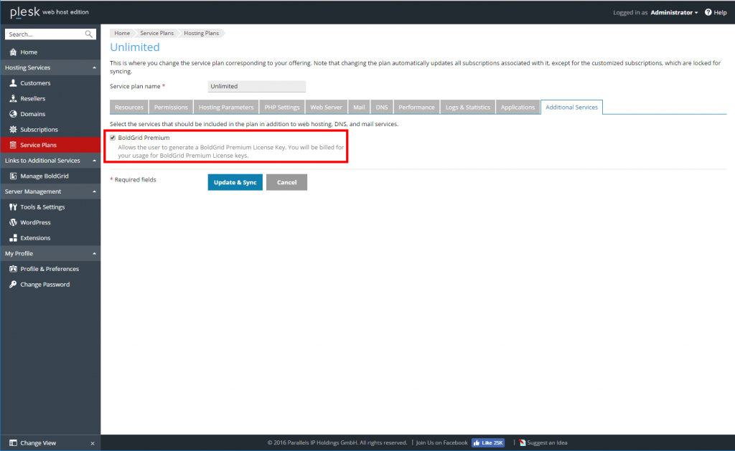Viewport: 735px width, 451px height.
Task: Click the Service Plans icon
Action: [x=13, y=145]
